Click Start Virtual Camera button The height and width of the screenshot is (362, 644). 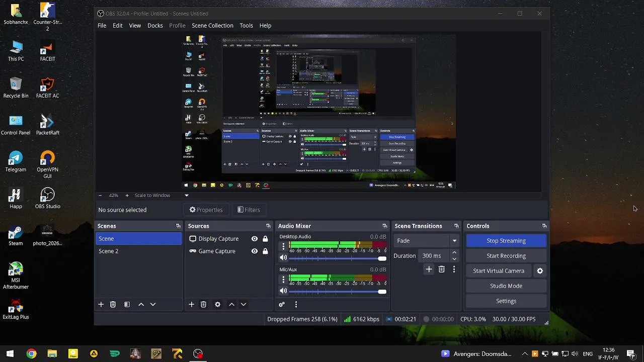499,271
